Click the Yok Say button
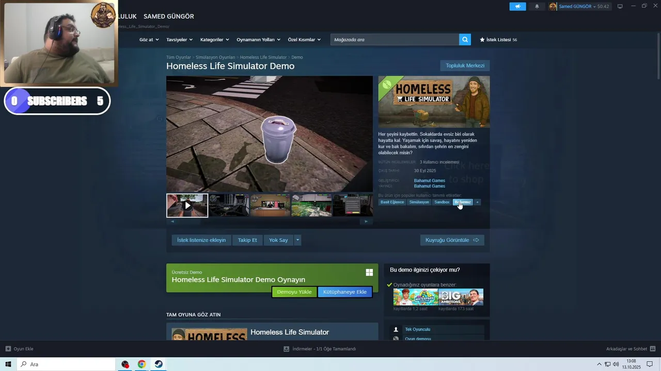Viewport: 661px width, 371px height. (278, 240)
